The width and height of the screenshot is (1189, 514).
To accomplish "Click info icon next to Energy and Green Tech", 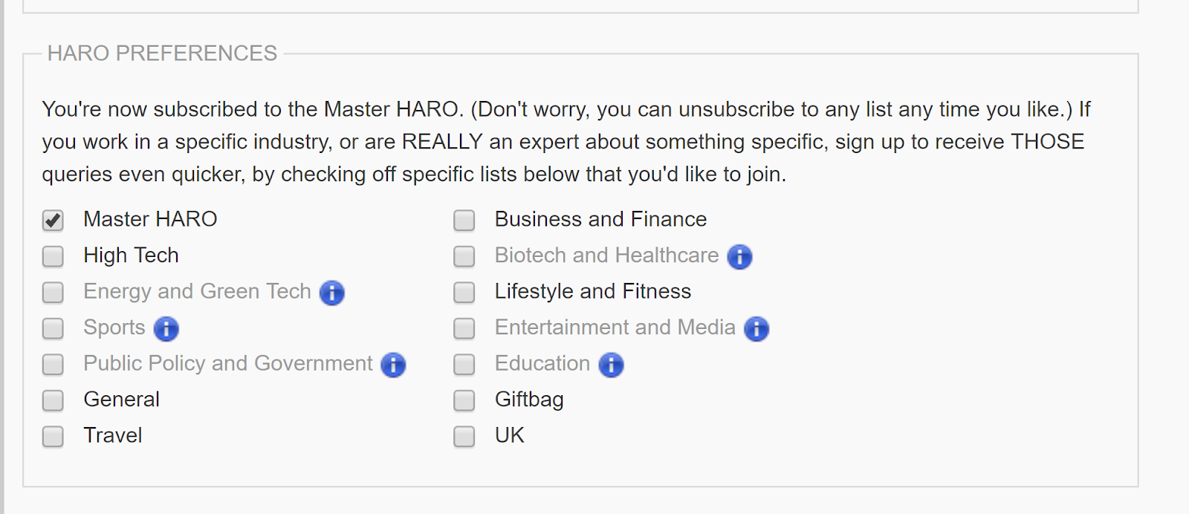I will click(x=331, y=293).
